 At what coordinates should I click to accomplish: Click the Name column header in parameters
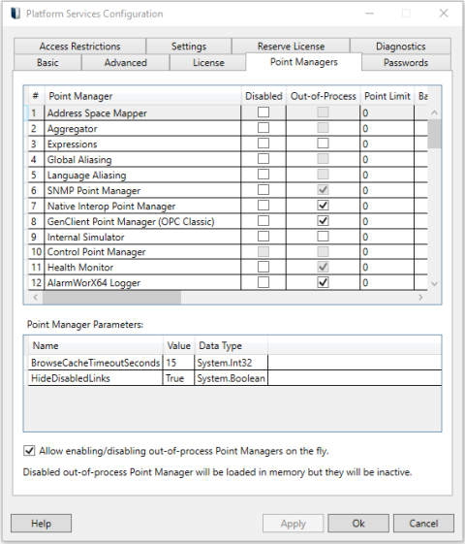(96, 345)
